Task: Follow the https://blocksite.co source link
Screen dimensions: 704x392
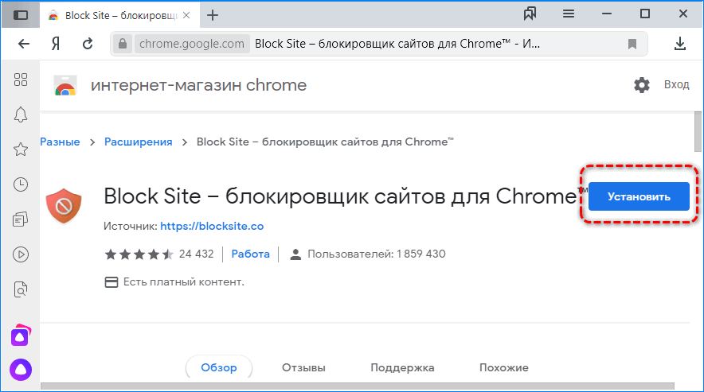Action: click(x=212, y=226)
